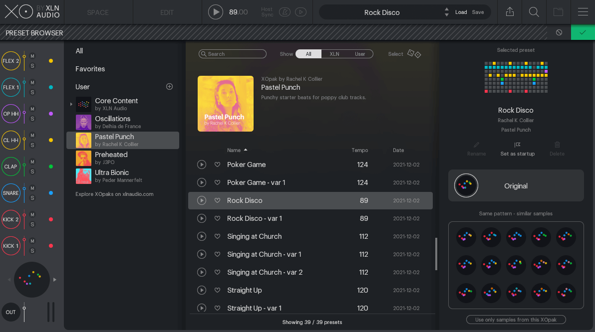Preview the Poker Game preset play icon
This screenshot has width=595, height=332.
click(x=202, y=165)
